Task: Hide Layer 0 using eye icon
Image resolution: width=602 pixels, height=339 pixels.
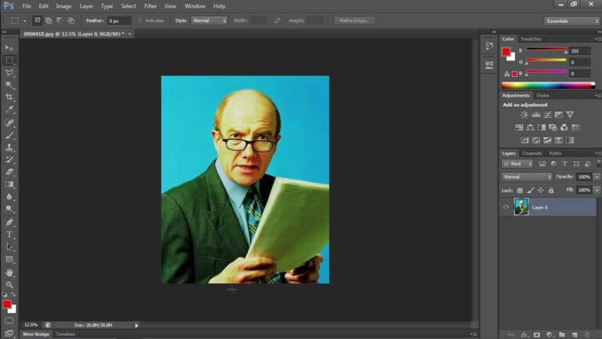Action: click(506, 207)
